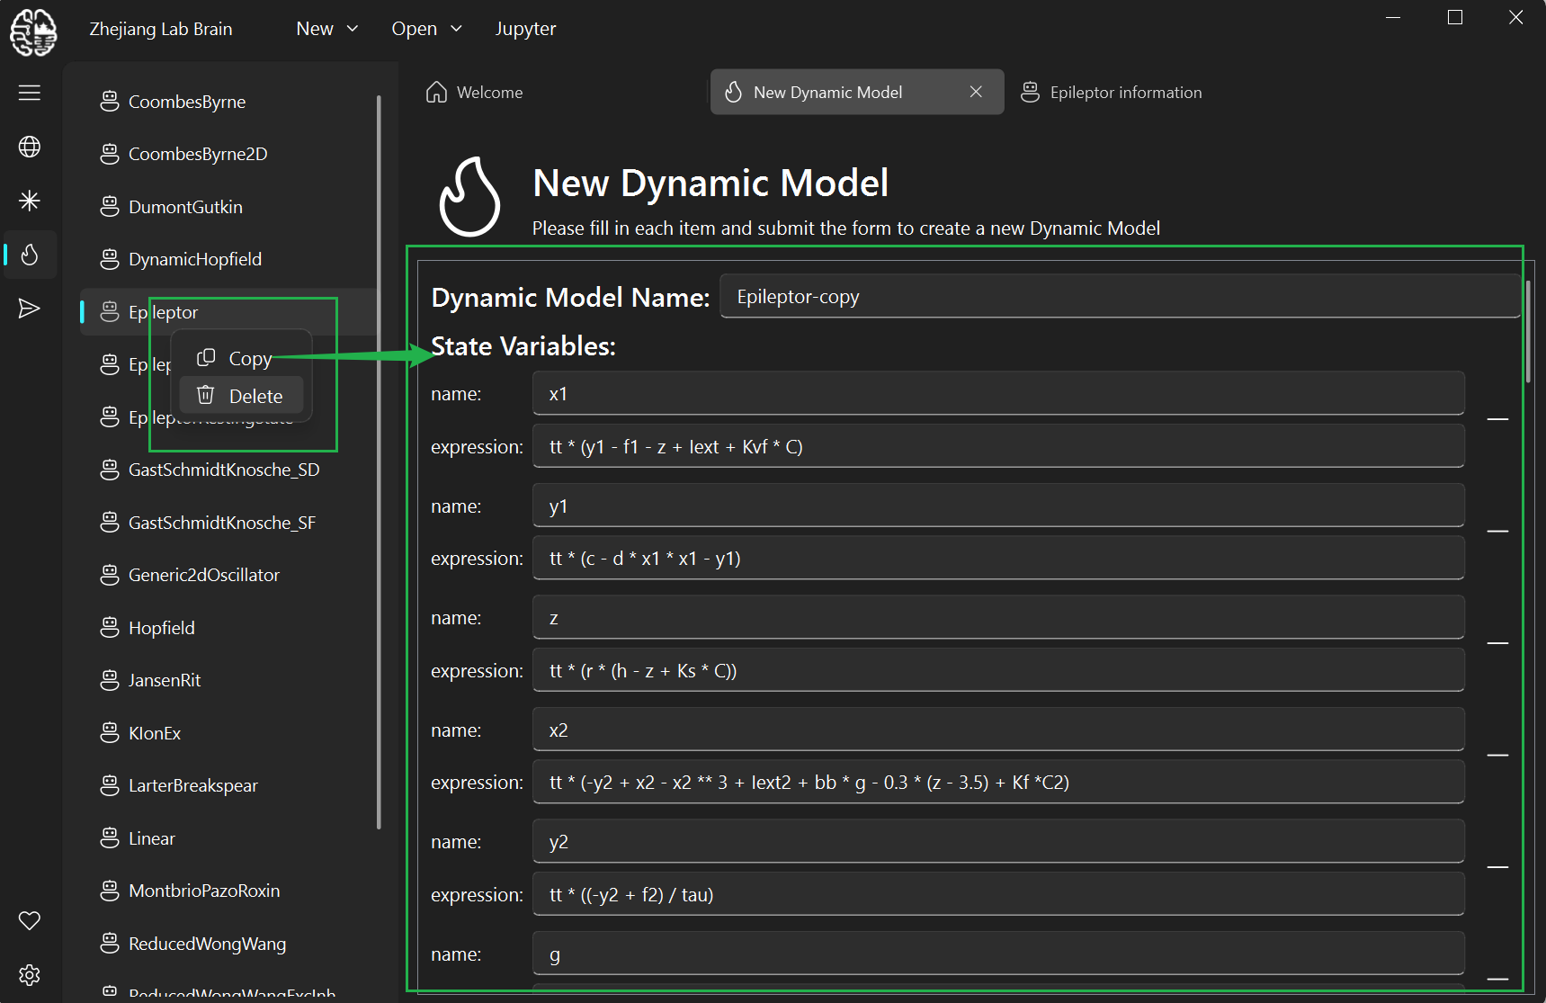The width and height of the screenshot is (1546, 1003).
Task: Select Generic2dOscillator in model list
Action: tap(228, 575)
